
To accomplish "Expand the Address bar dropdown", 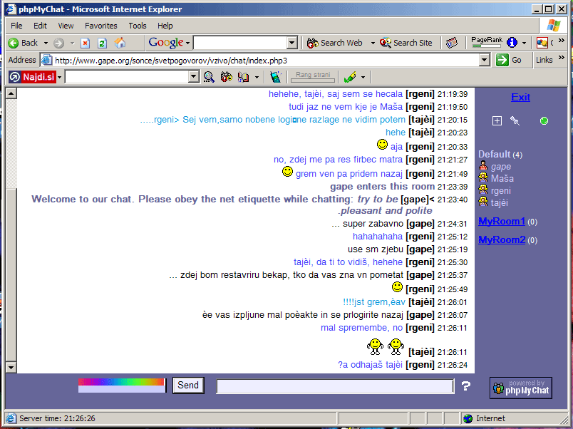I will [x=485, y=60].
